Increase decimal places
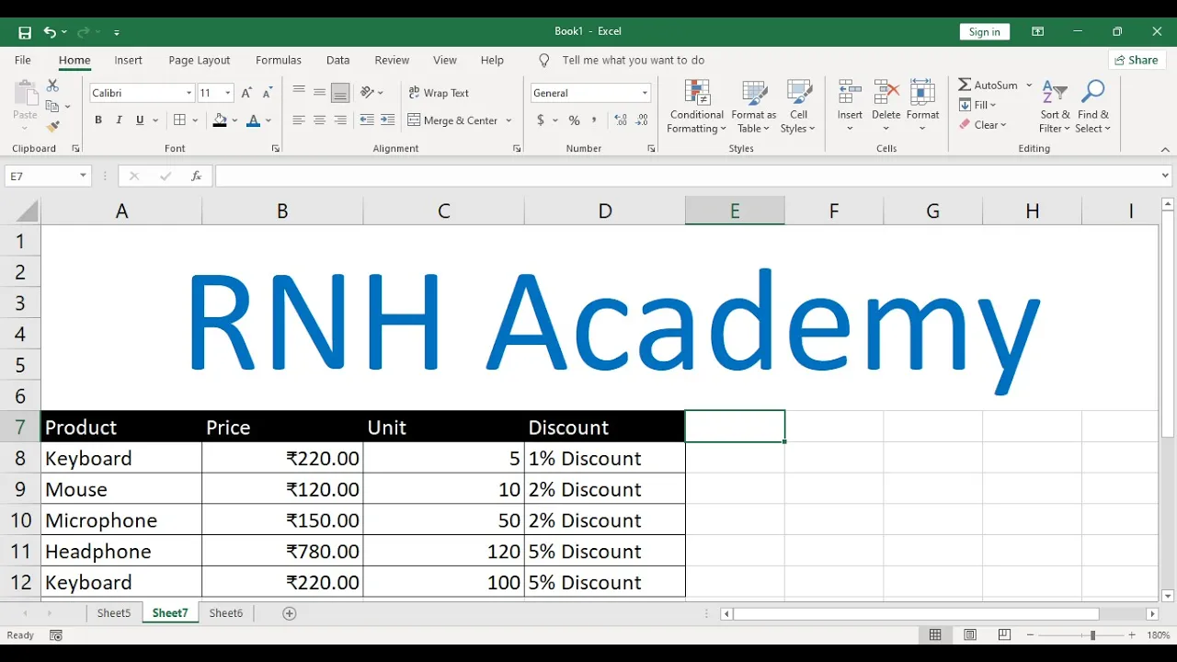 pos(621,120)
